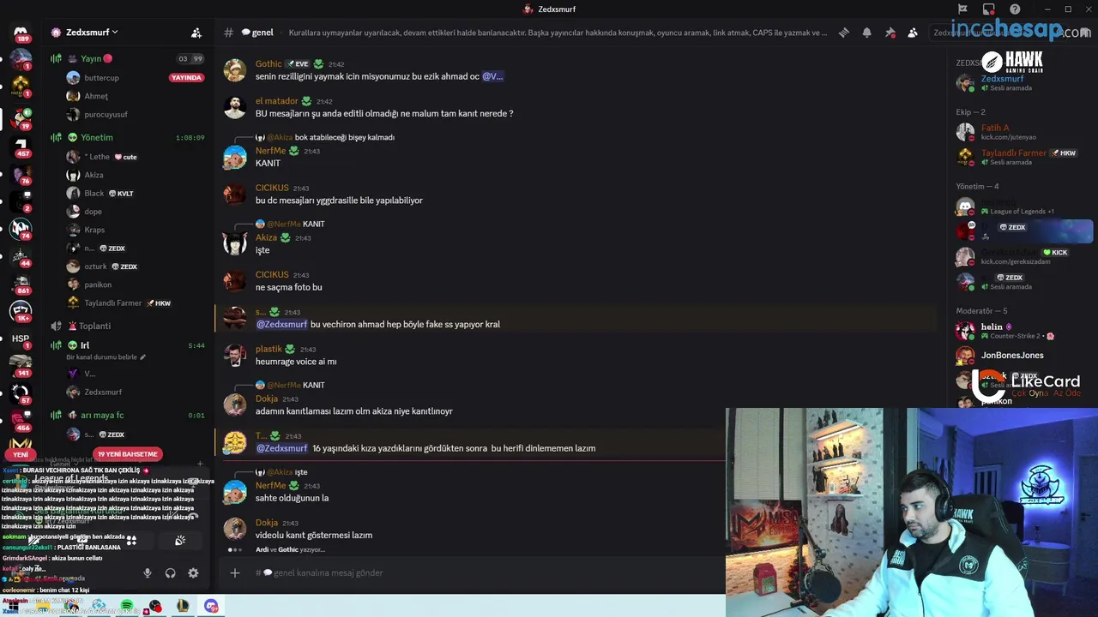
Task: Open the invite people icon beside server name
Action: coord(196,33)
